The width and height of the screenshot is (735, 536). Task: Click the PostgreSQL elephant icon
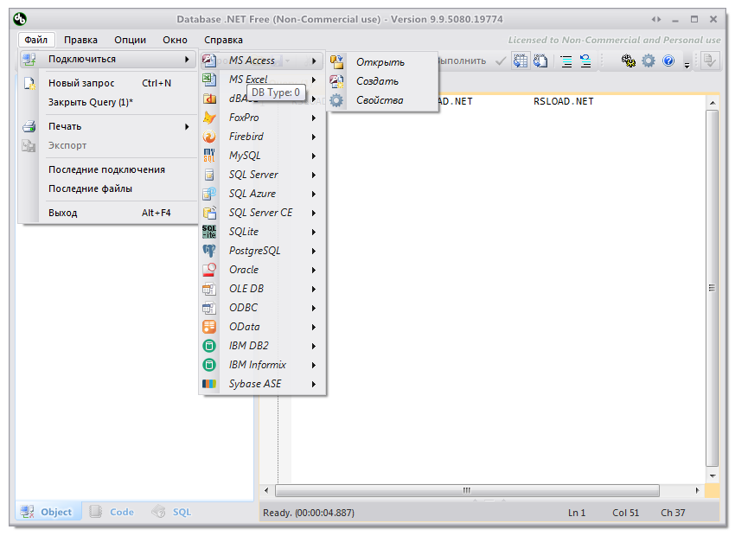209,251
